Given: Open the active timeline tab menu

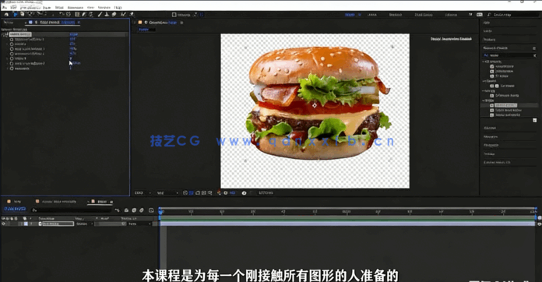Looking at the screenshot, I should (x=111, y=202).
